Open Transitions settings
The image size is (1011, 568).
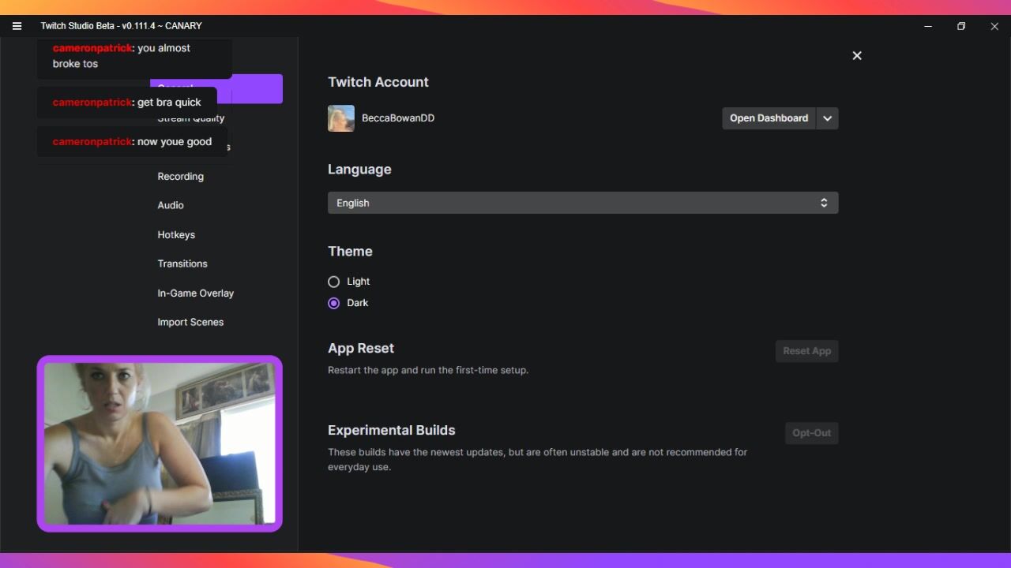pyautogui.click(x=182, y=263)
